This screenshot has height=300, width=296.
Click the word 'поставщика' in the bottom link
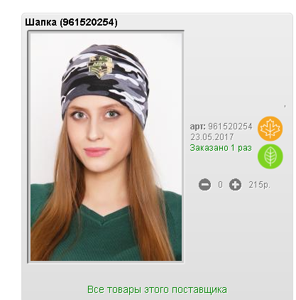(x=199, y=289)
